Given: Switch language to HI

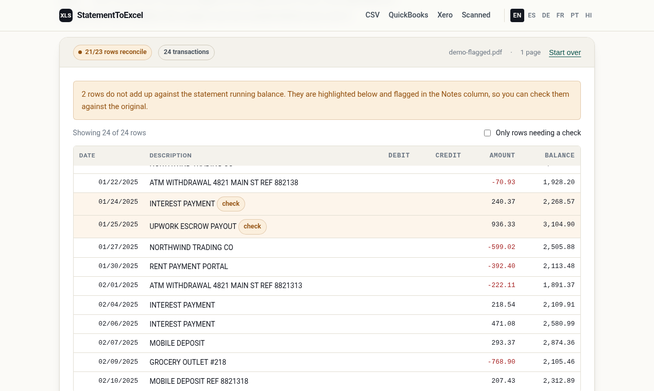Looking at the screenshot, I should point(589,15).
